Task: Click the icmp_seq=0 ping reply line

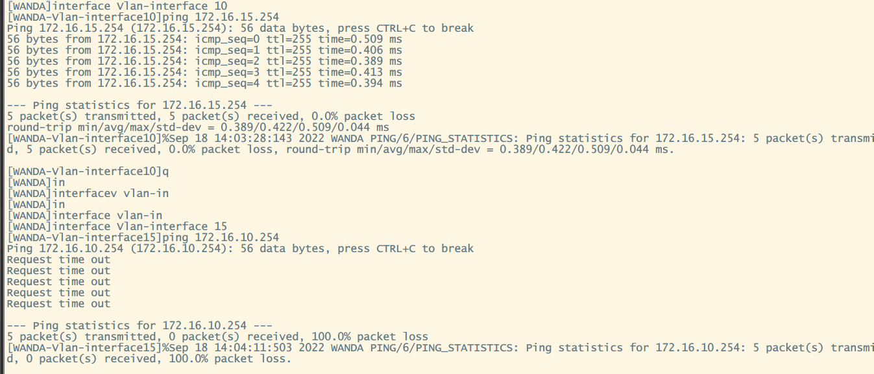Action: 204,39
